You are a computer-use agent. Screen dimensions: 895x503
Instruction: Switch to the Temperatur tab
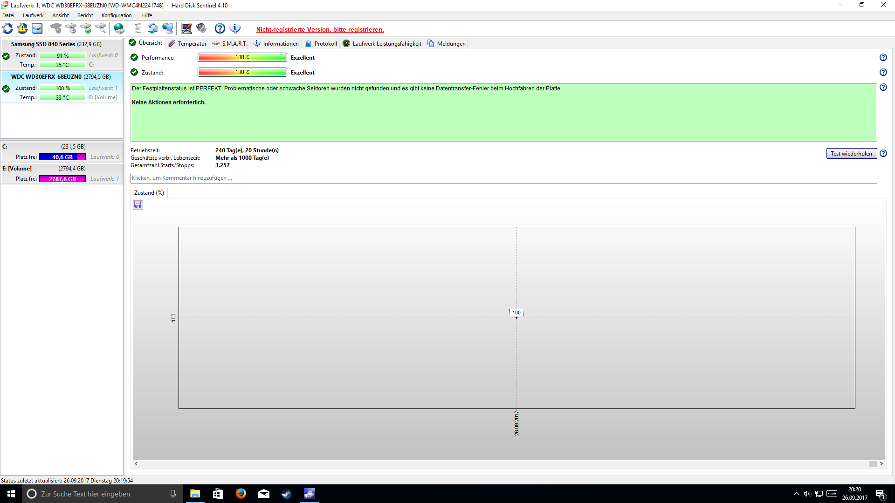(x=188, y=43)
